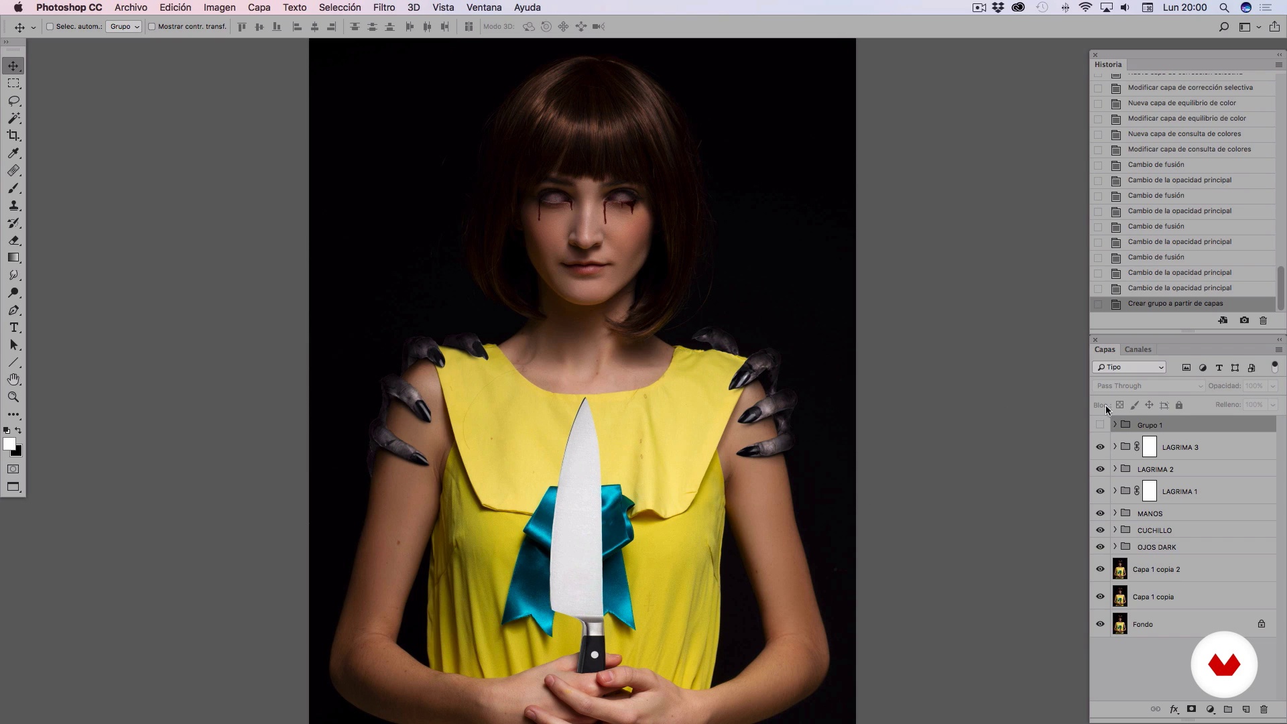This screenshot has width=1287, height=724.
Task: Expand the Grupo 1 folder
Action: click(x=1115, y=425)
